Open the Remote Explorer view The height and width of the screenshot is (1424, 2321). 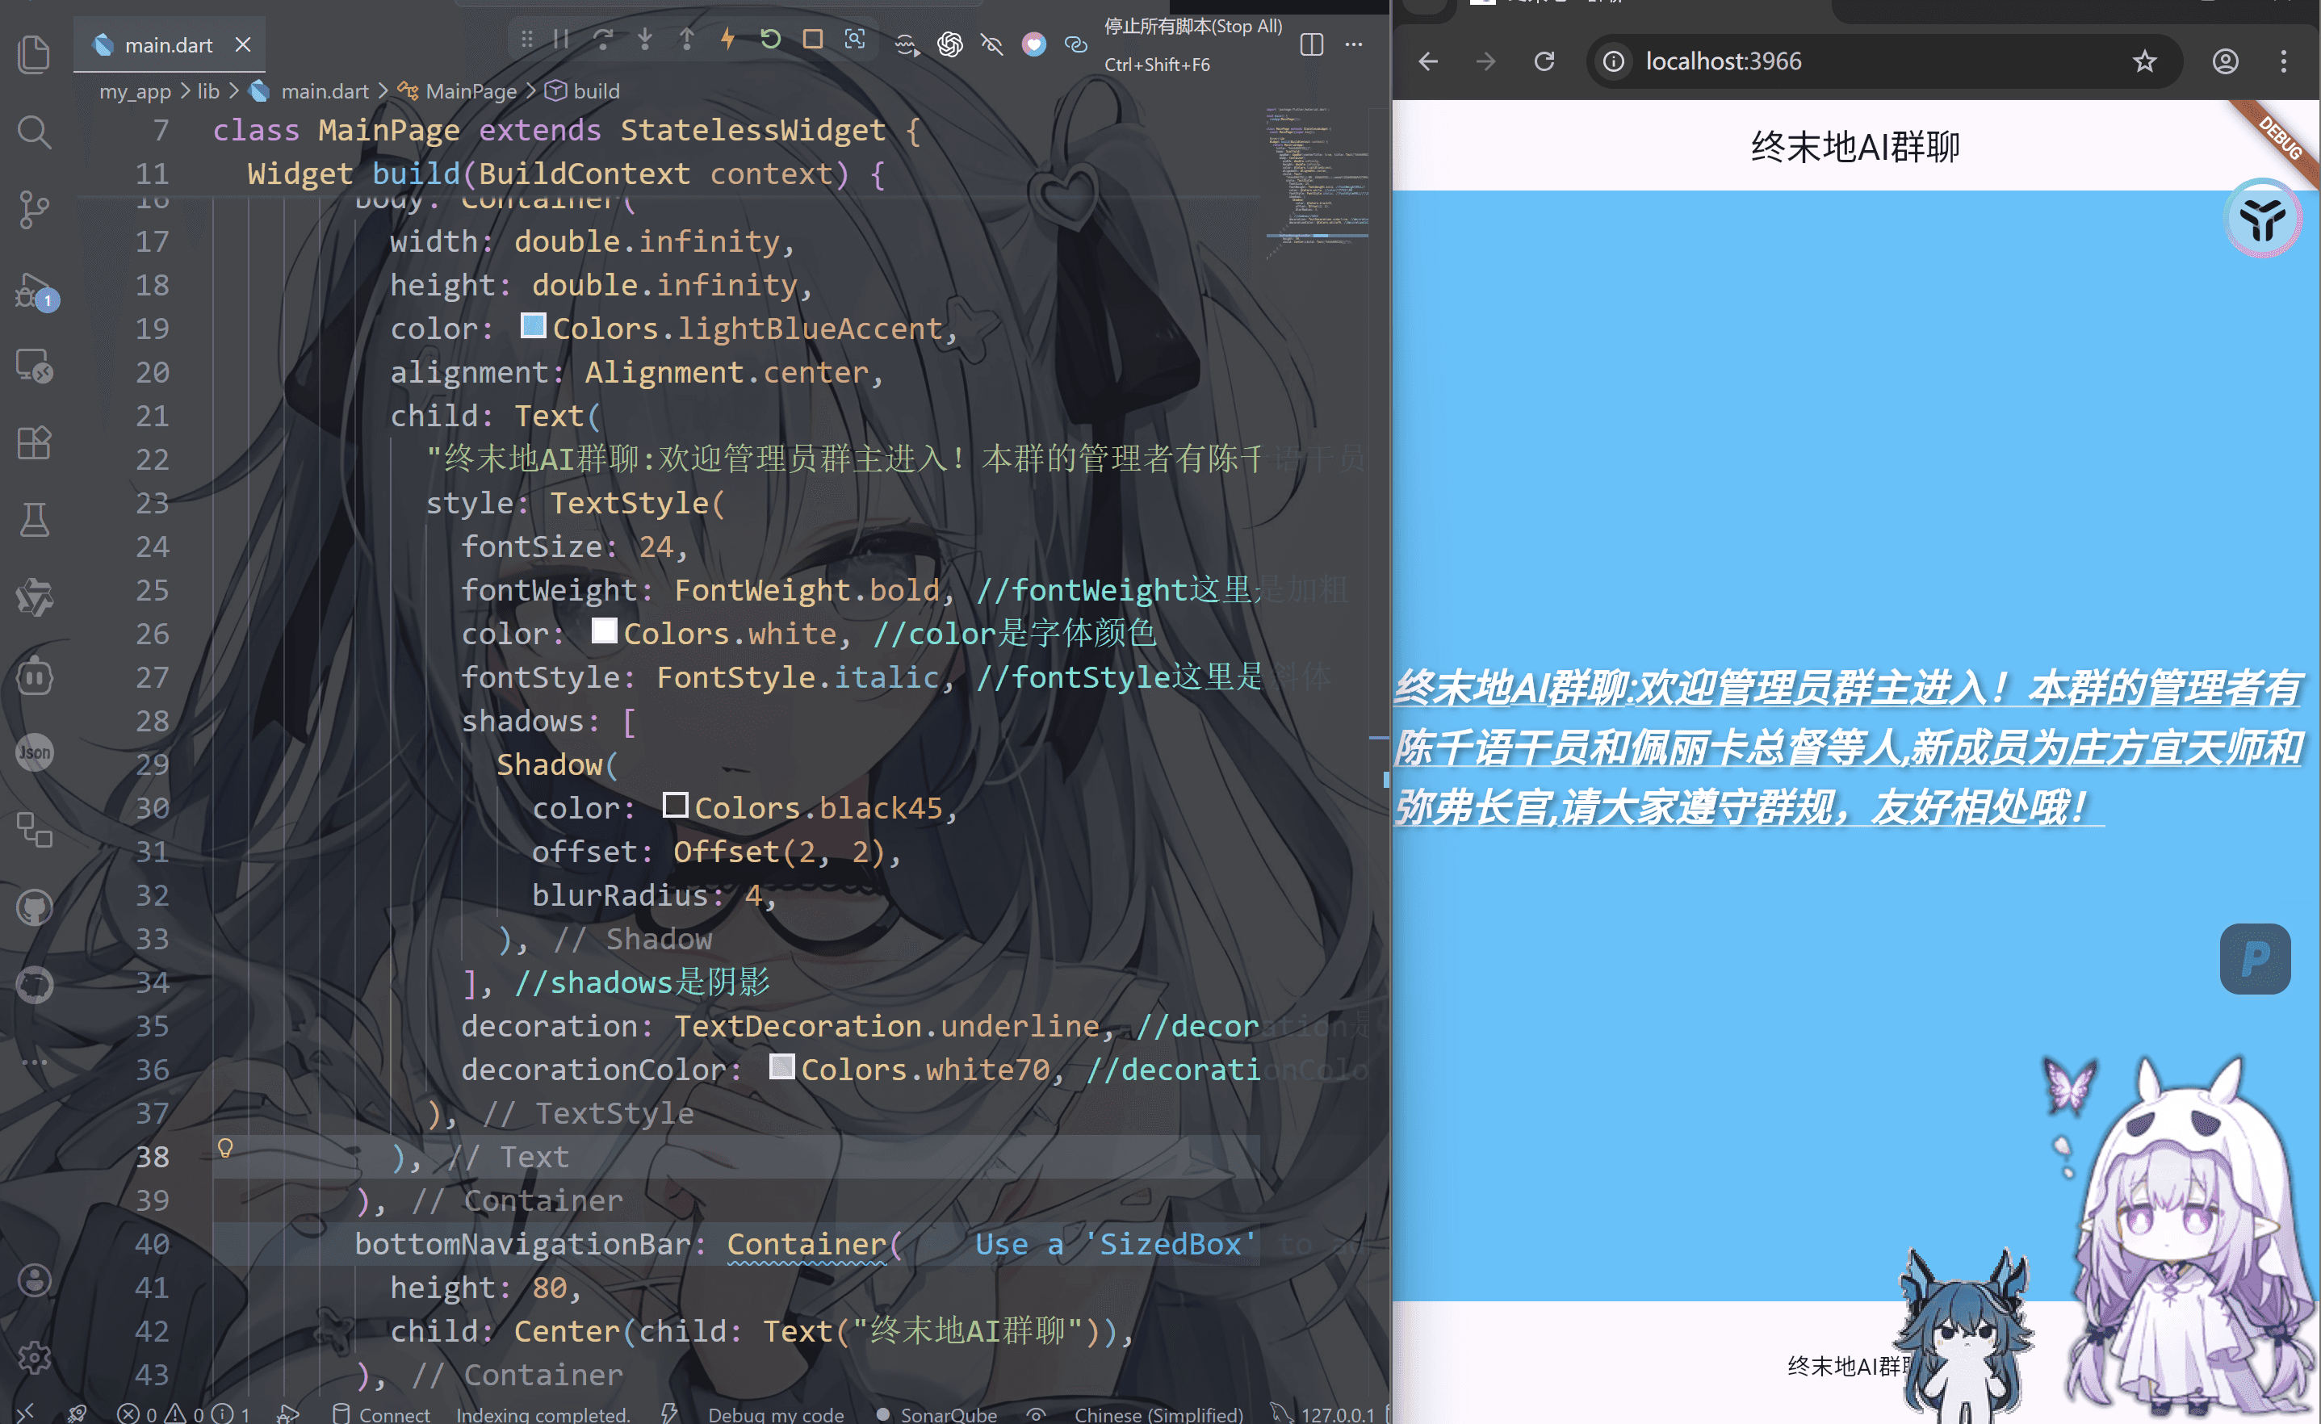coord(34,366)
